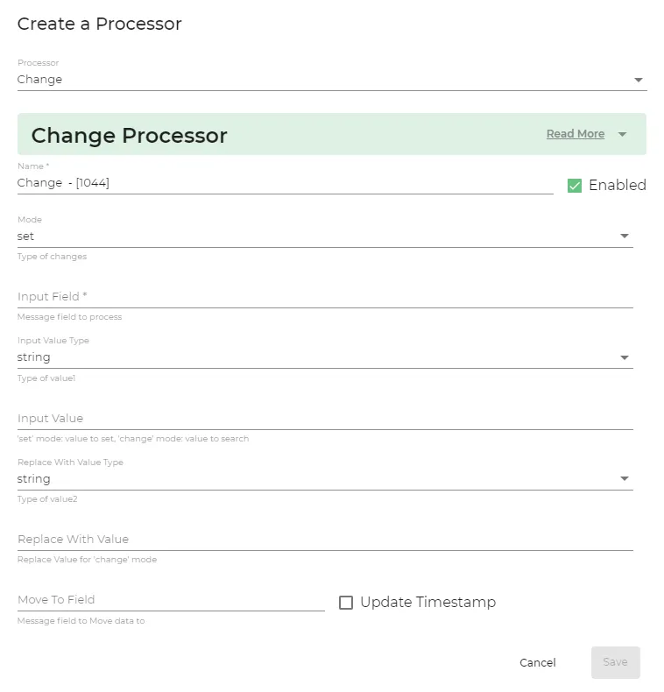Viewport: 664px width, 692px height.
Task: Expand the Read More chevron arrow
Action: [622, 134]
